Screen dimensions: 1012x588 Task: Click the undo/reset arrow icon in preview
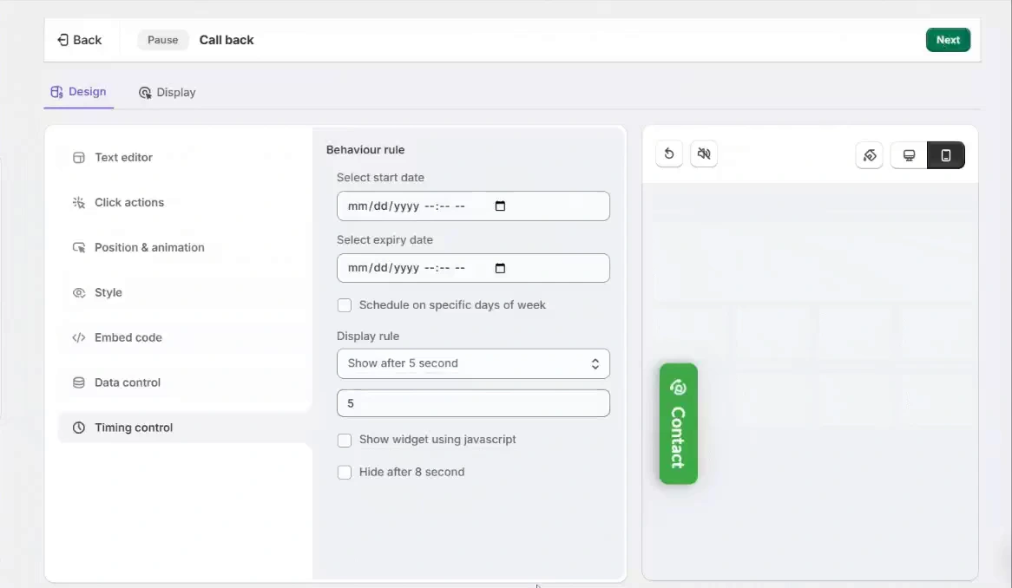(669, 154)
